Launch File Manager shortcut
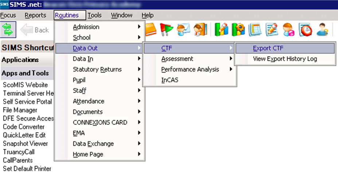This screenshot has height=173, width=338. [x=20, y=110]
